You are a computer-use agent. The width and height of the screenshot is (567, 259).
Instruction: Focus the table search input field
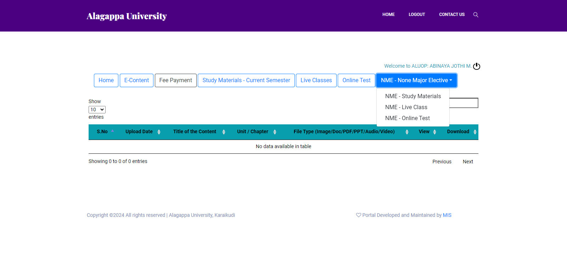[464, 103]
